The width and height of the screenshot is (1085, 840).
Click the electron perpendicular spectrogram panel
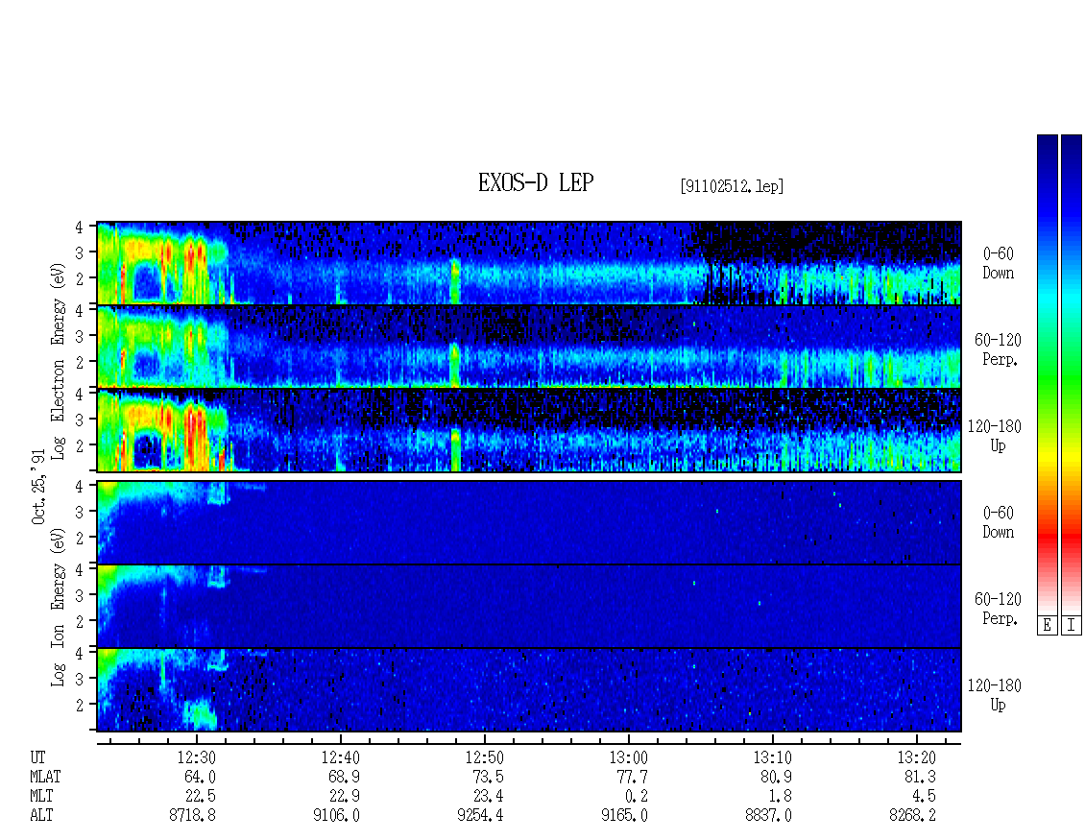pyautogui.click(x=529, y=347)
